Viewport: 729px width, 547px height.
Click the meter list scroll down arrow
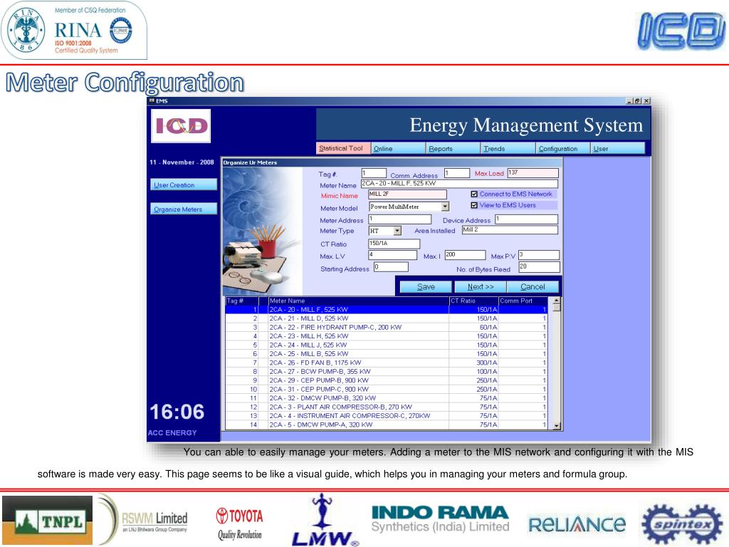coord(556,426)
